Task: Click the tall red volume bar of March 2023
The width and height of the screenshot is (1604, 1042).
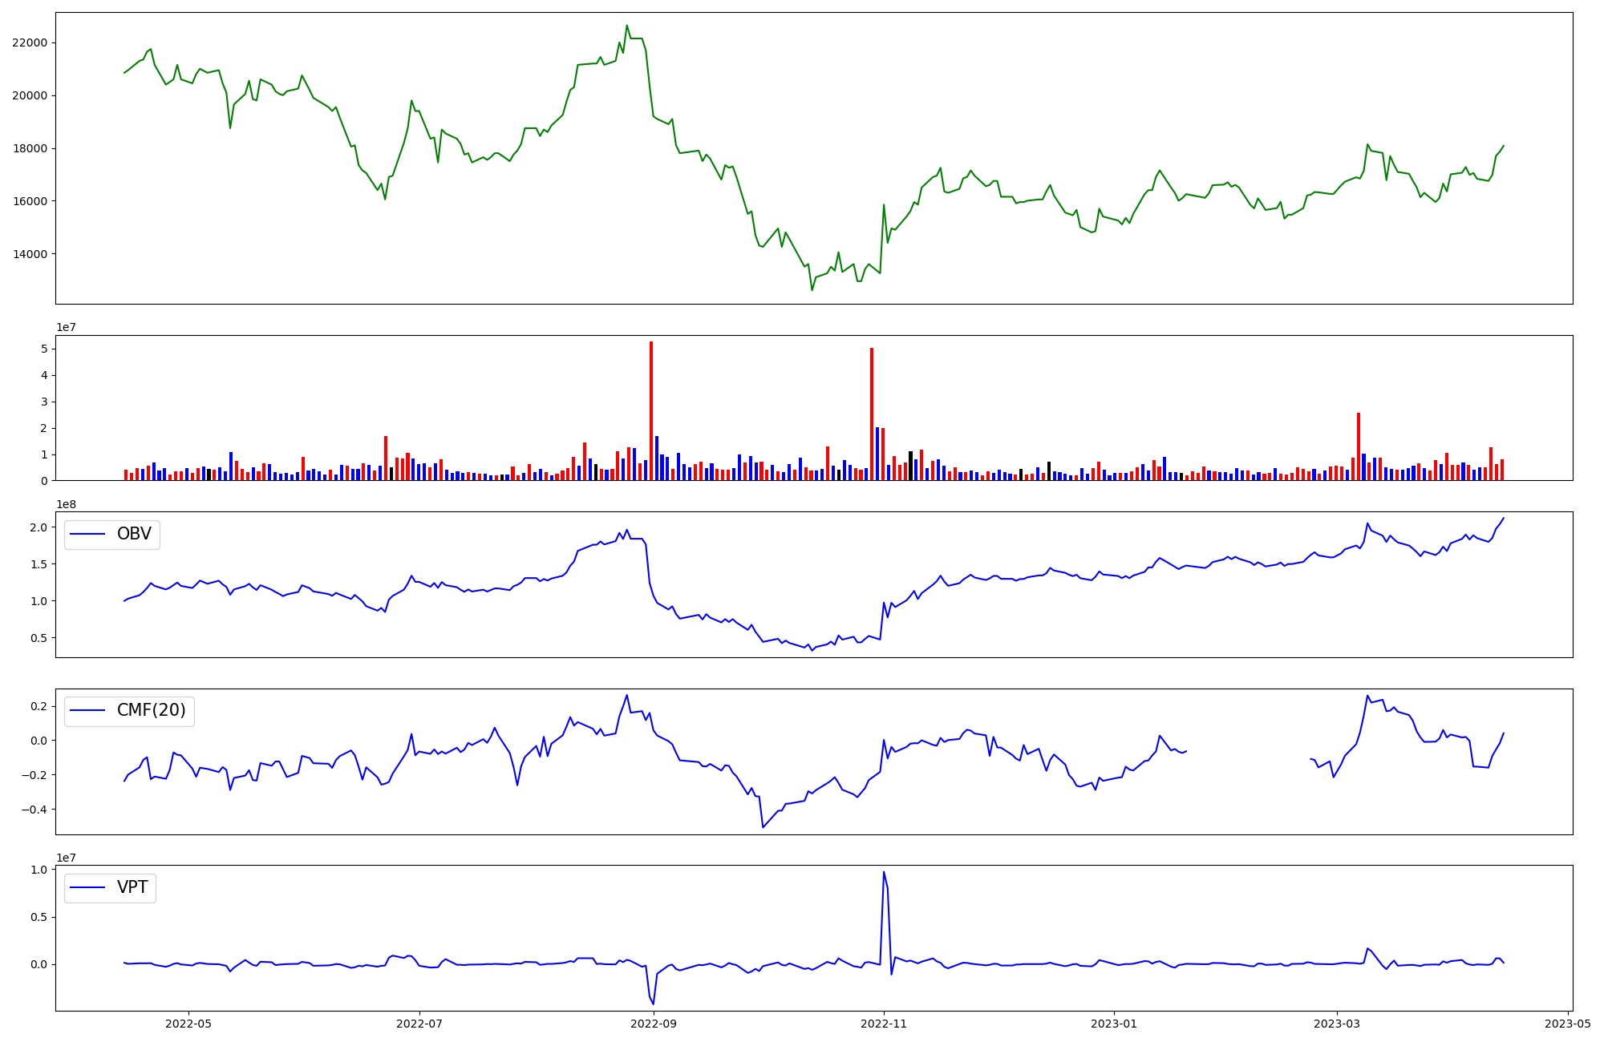Action: tap(1359, 446)
